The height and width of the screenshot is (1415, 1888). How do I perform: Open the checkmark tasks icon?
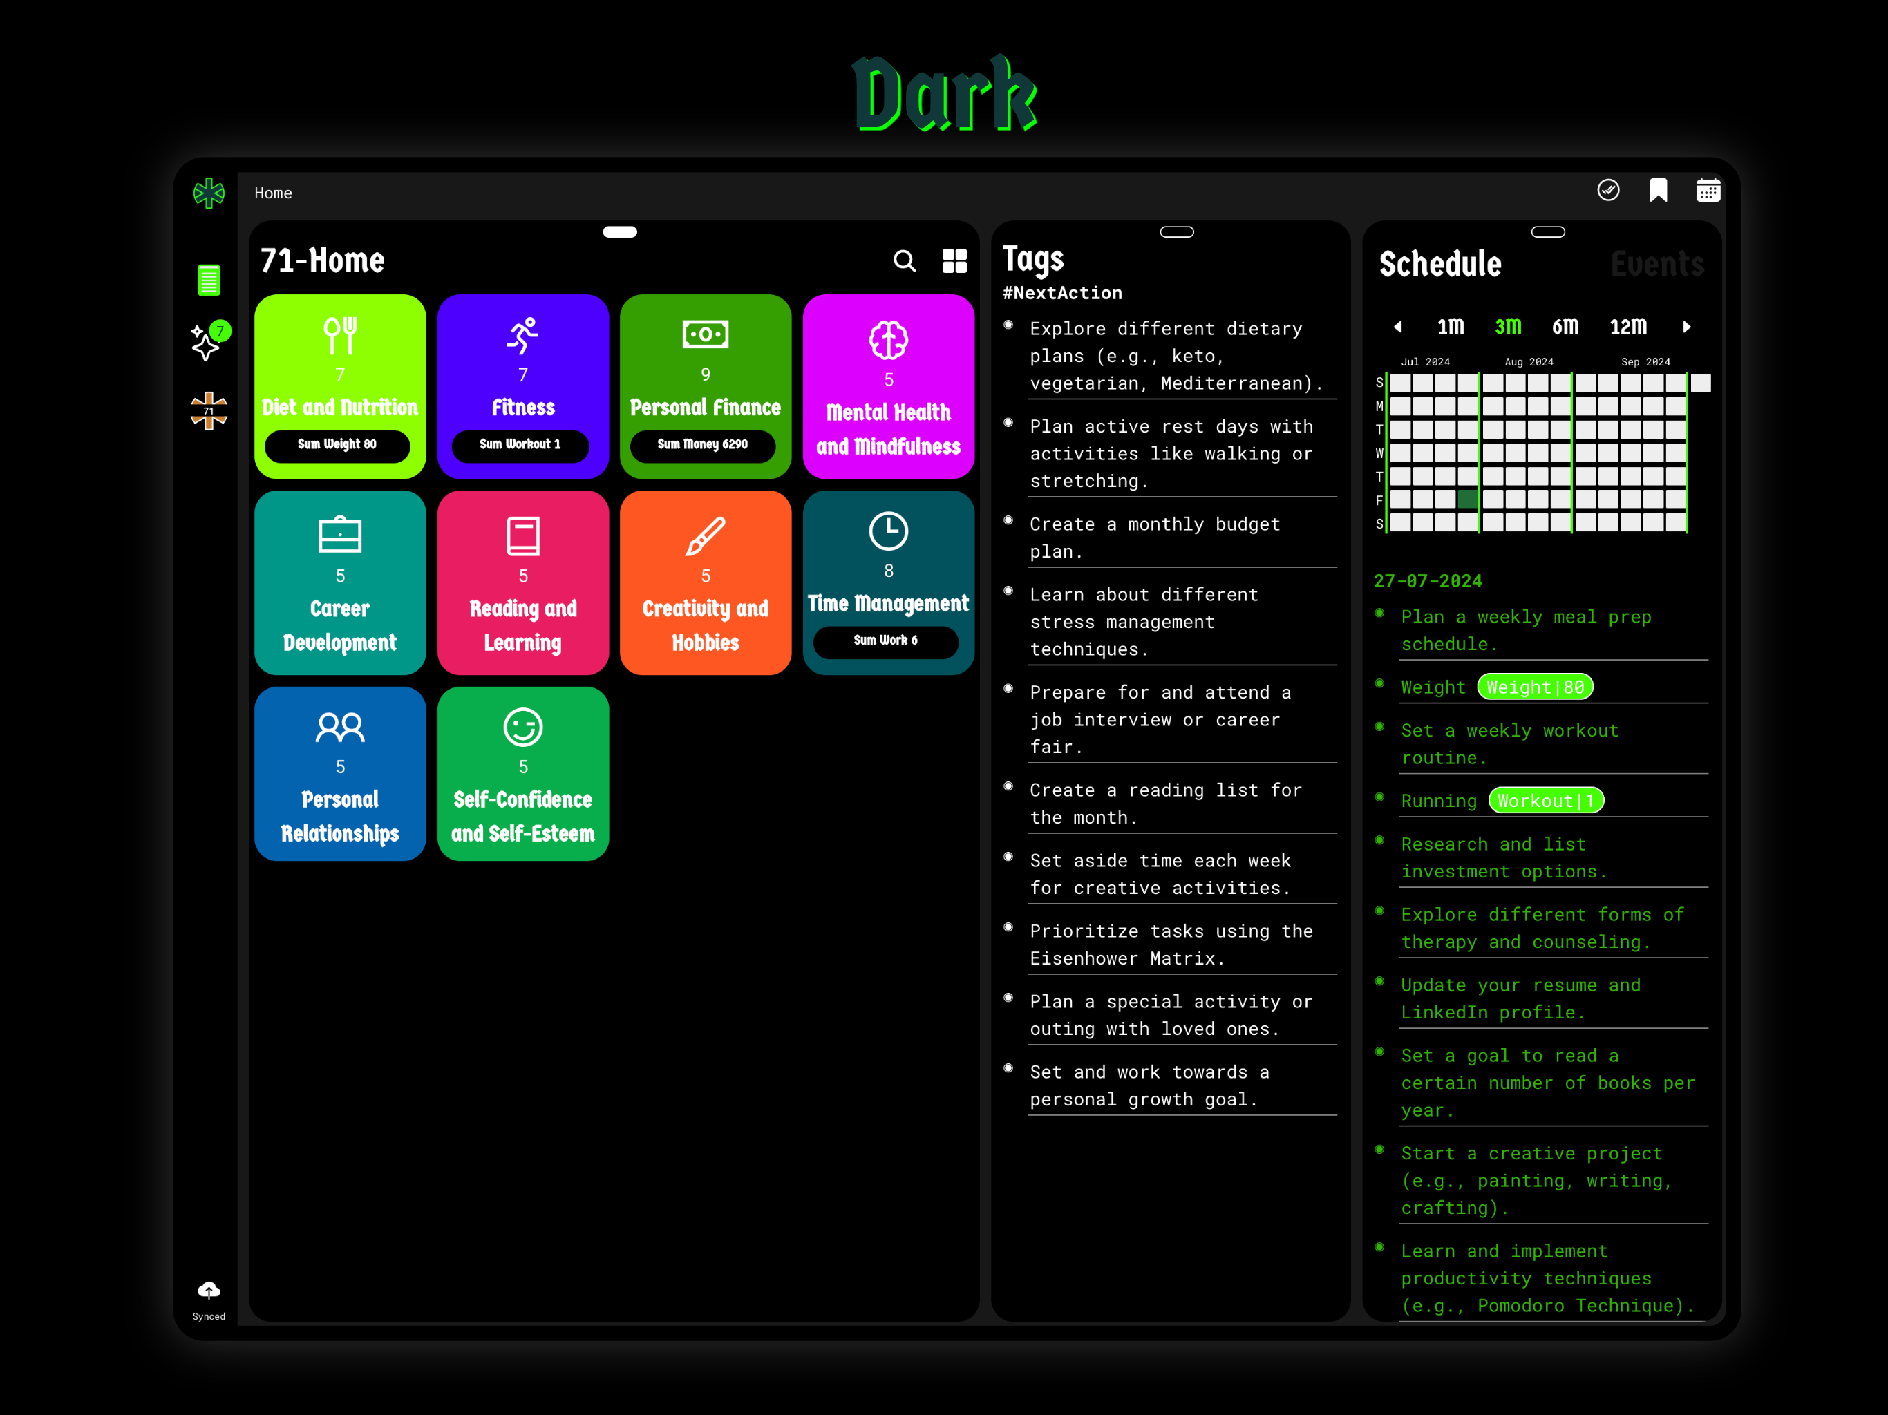(x=1608, y=190)
